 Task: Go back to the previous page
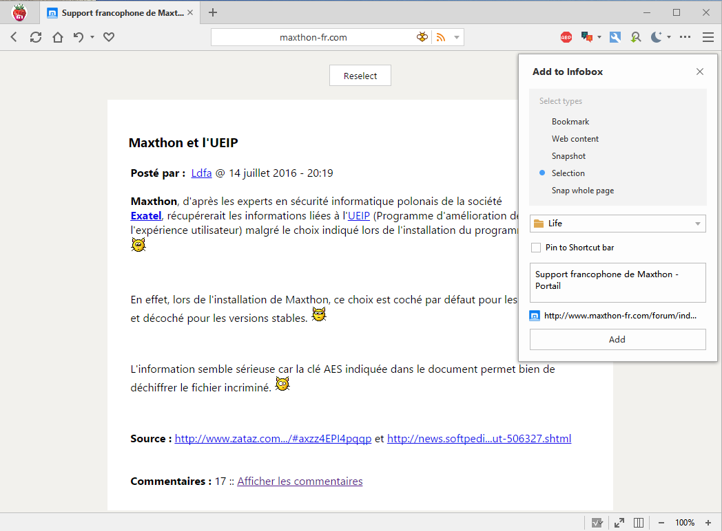(14, 37)
